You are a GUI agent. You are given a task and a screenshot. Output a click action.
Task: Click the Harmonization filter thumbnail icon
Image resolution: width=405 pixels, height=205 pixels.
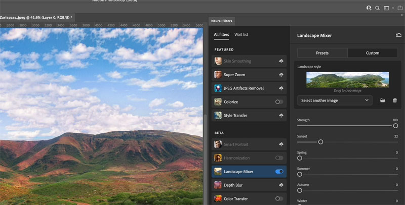point(218,158)
